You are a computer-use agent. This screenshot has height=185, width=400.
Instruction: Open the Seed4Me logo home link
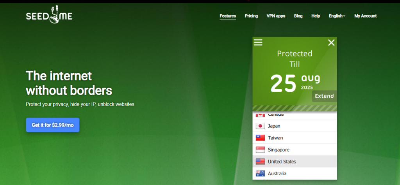coord(49,15)
